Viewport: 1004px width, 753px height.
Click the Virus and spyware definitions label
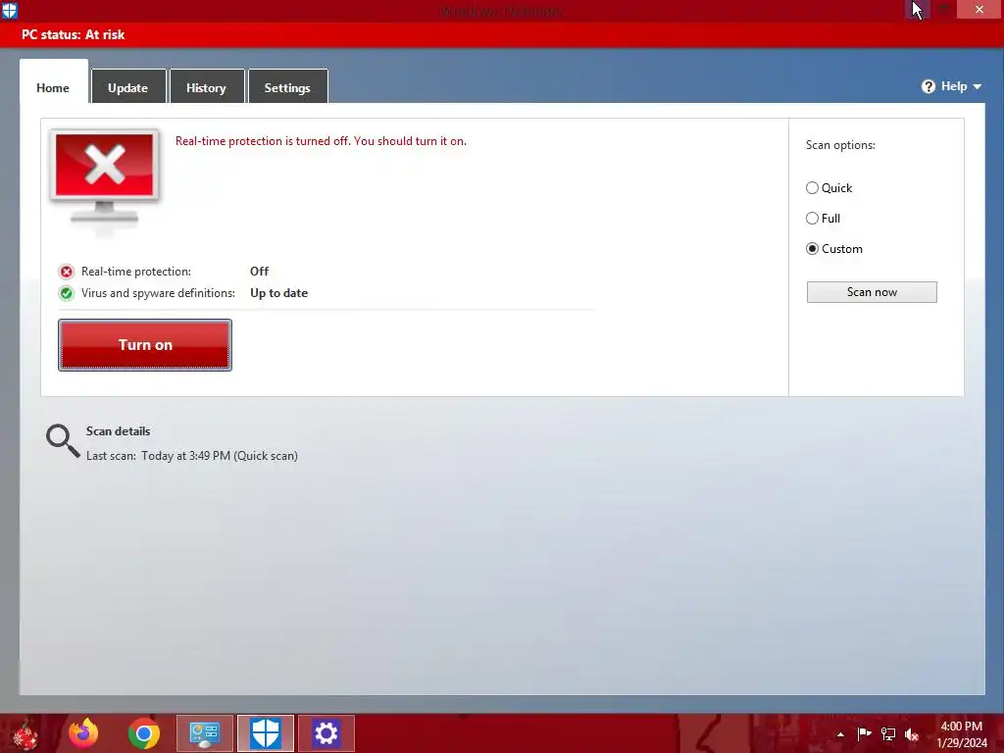click(x=158, y=293)
